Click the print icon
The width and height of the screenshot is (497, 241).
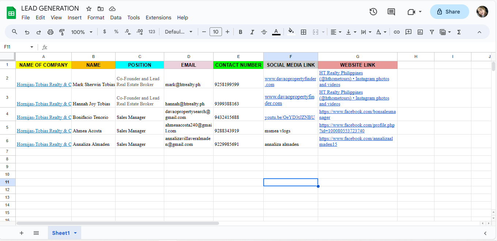click(50, 32)
